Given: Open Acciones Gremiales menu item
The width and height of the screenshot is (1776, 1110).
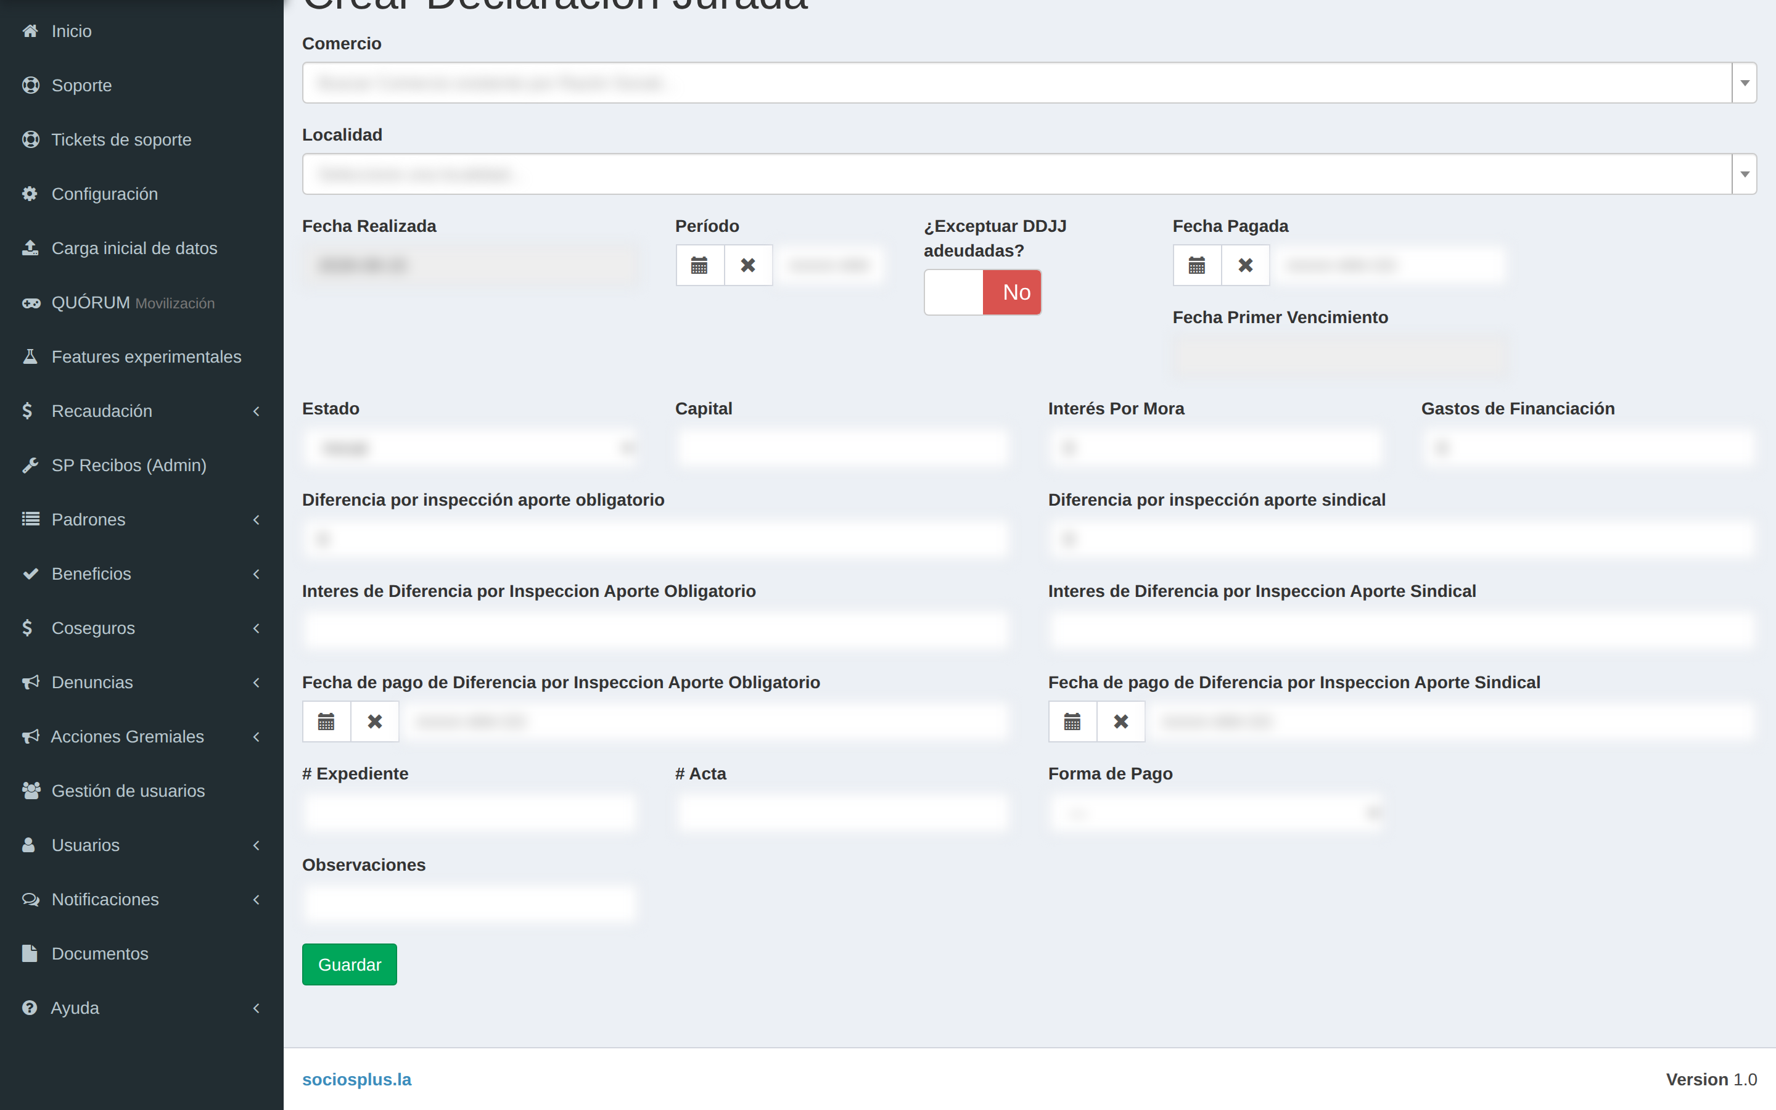Looking at the screenshot, I should (142, 736).
